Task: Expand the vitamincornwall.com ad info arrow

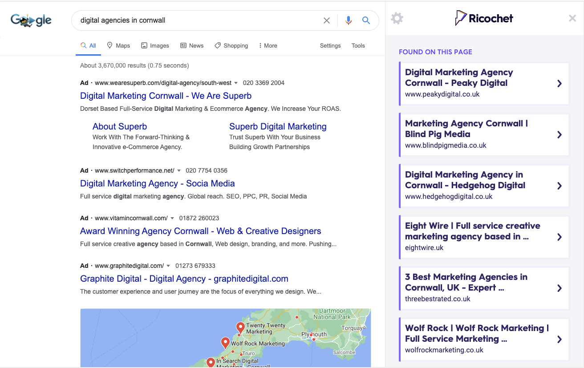Action: (172, 218)
